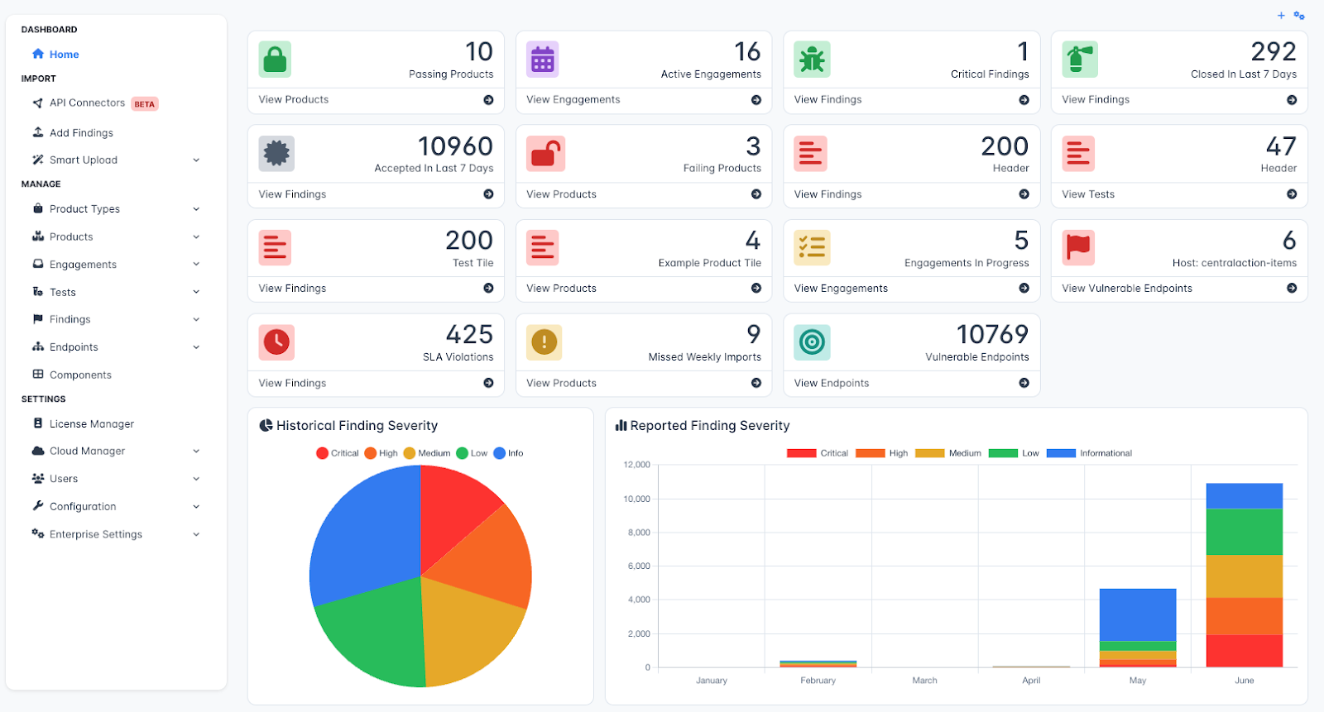1324x712 pixels.
Task: Click View Endpoints under Vulnerable Endpoints tile
Action: coord(832,384)
